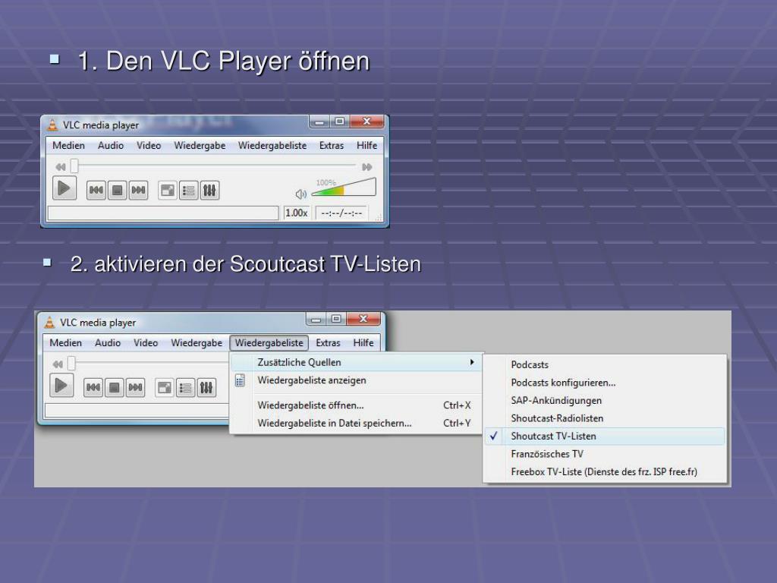Expand Zusätzliche Quellen submenu arrow
Screen dimensions: 777x583
472,362
